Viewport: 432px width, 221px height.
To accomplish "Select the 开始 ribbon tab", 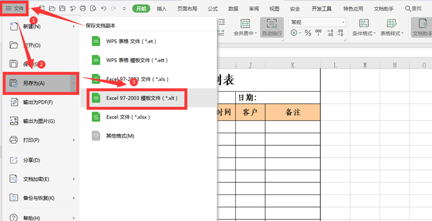I will [x=141, y=8].
